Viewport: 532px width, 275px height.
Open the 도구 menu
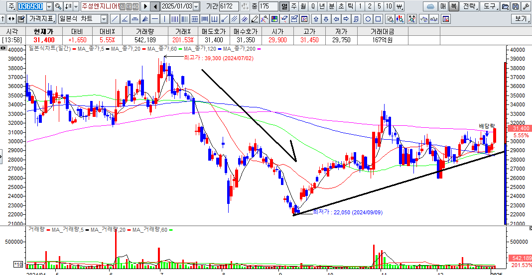click(489, 6)
